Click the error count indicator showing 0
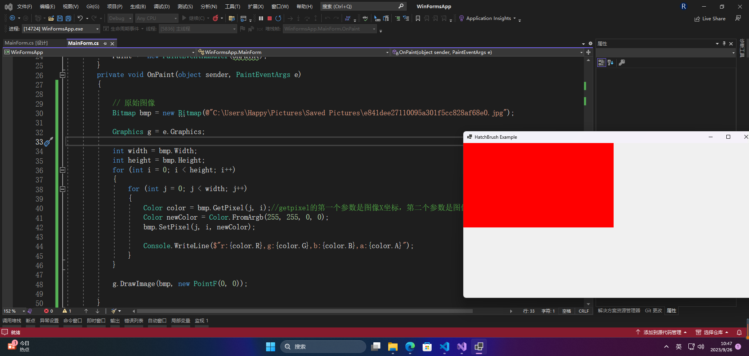Viewport: 749px width, 356px height. [x=49, y=311]
